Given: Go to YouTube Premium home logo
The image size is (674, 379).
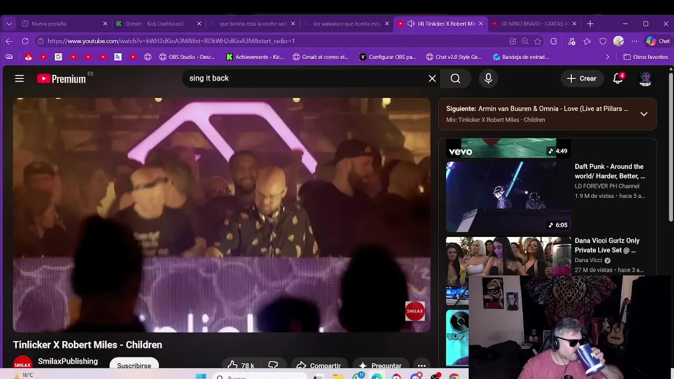Looking at the screenshot, I should pyautogui.click(x=61, y=78).
